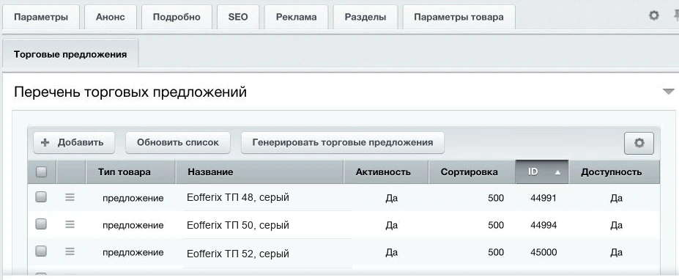Click ID value 44991
The width and height of the screenshot is (679, 280).
(543, 198)
